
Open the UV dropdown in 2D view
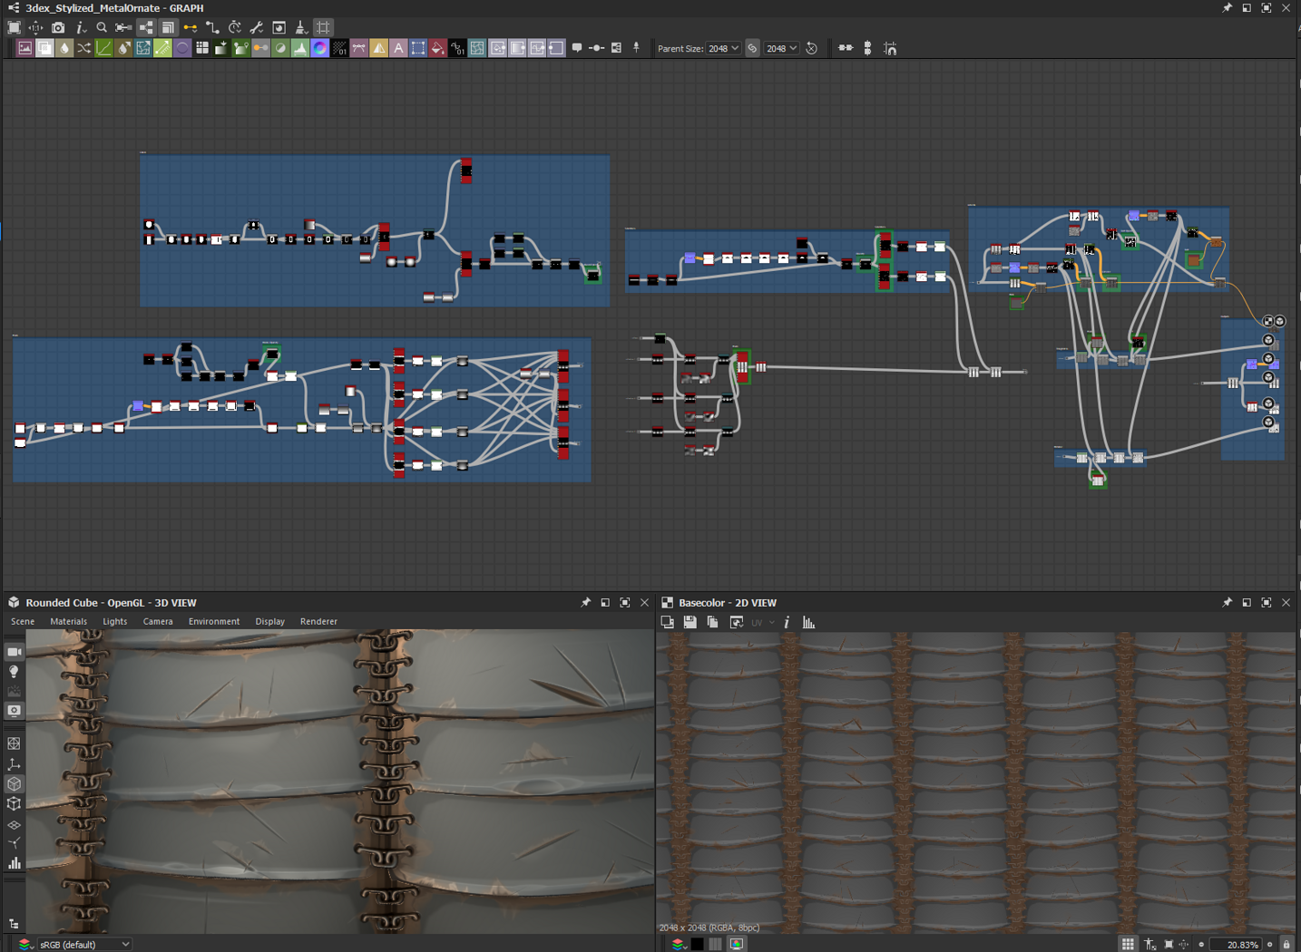pyautogui.click(x=762, y=622)
